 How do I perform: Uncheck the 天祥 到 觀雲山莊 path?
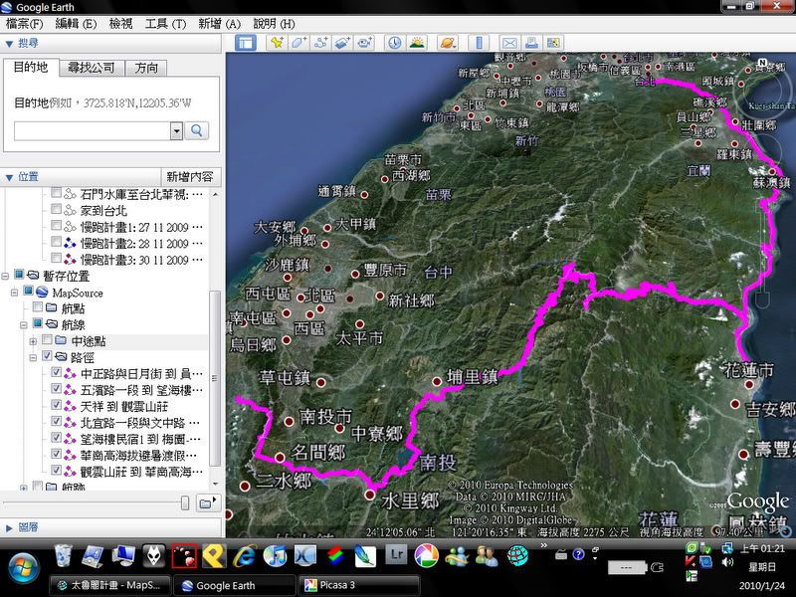pyautogui.click(x=57, y=406)
